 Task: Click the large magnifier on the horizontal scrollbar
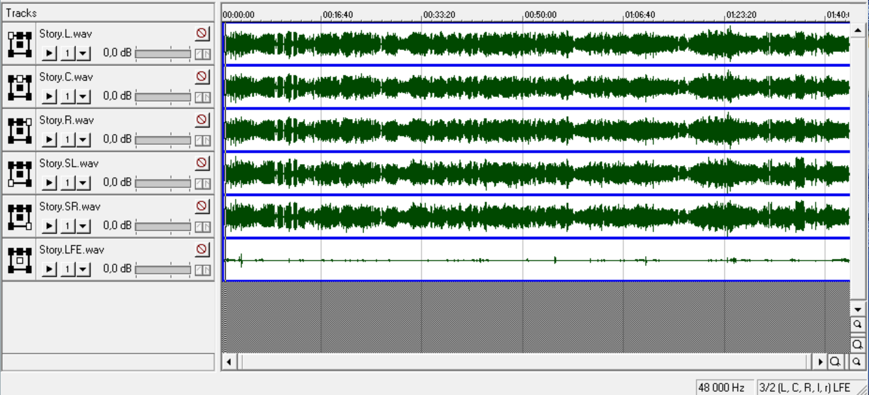pyautogui.click(x=835, y=362)
